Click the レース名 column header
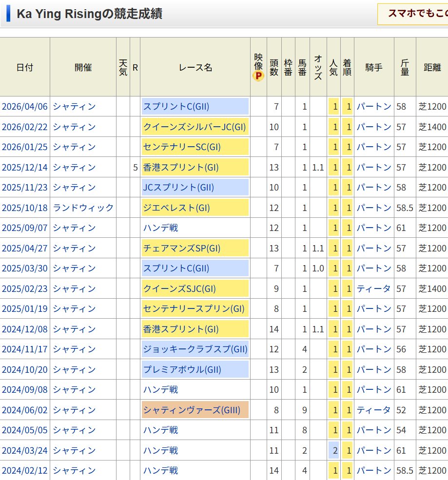This screenshot has width=448, height=480. click(x=195, y=67)
